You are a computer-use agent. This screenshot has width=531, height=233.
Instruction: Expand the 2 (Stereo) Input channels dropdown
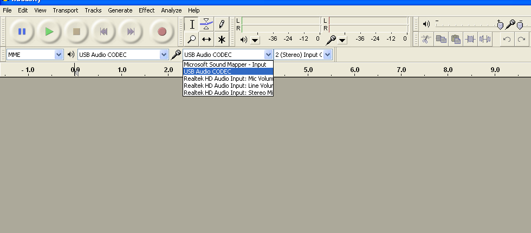[303, 55]
